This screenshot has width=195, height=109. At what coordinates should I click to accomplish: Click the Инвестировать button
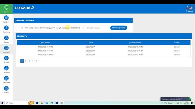pos(119,28)
